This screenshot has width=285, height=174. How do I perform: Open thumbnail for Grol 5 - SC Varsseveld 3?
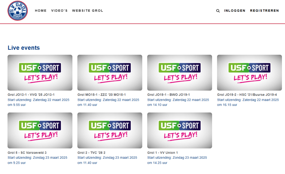coord(40,130)
